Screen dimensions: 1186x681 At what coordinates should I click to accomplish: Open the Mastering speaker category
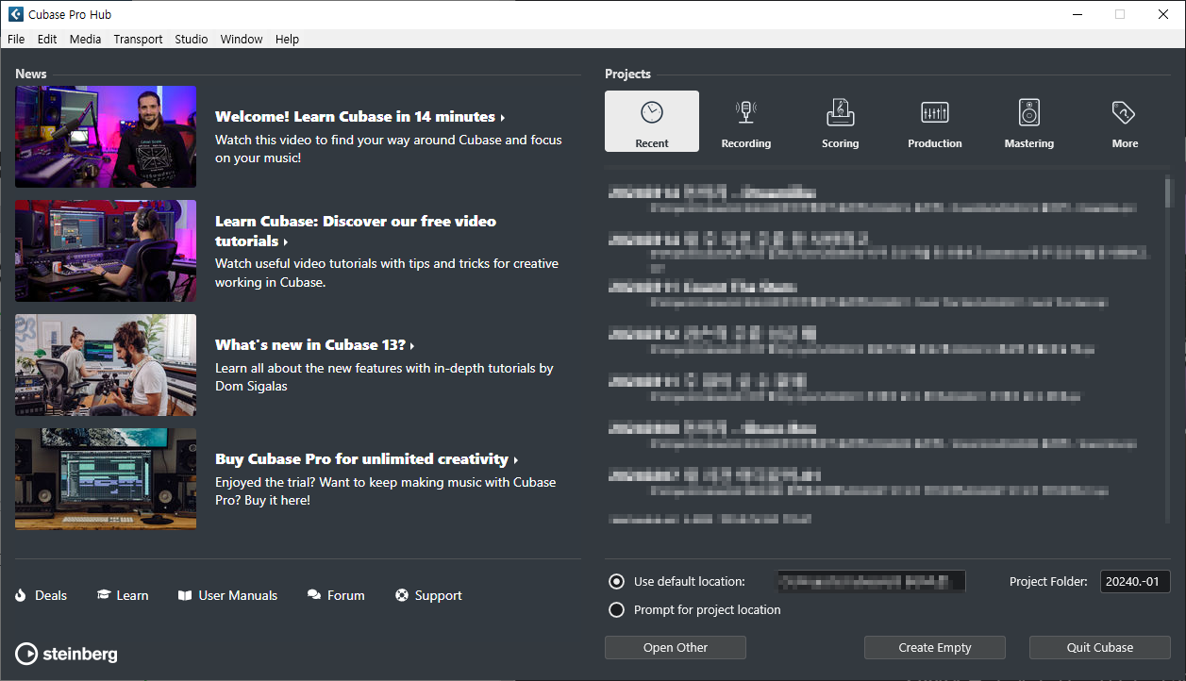pyautogui.click(x=1029, y=122)
